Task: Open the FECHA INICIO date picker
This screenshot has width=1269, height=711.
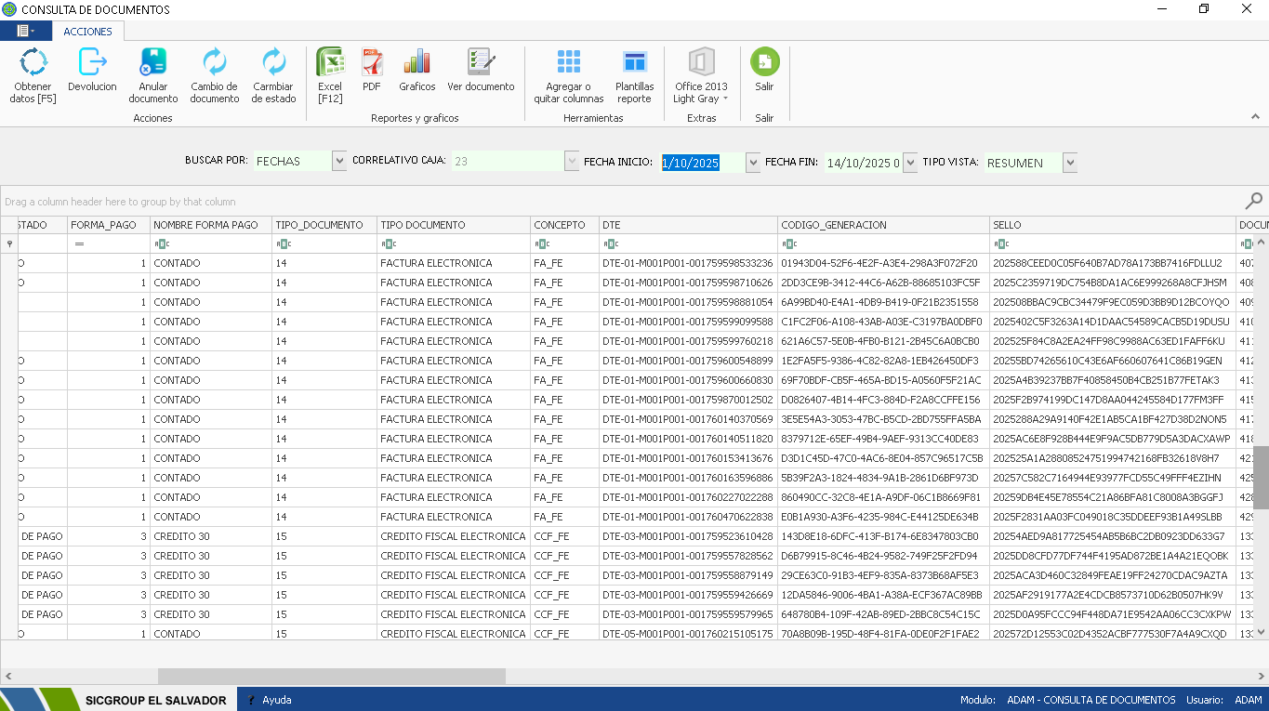Action: (753, 162)
